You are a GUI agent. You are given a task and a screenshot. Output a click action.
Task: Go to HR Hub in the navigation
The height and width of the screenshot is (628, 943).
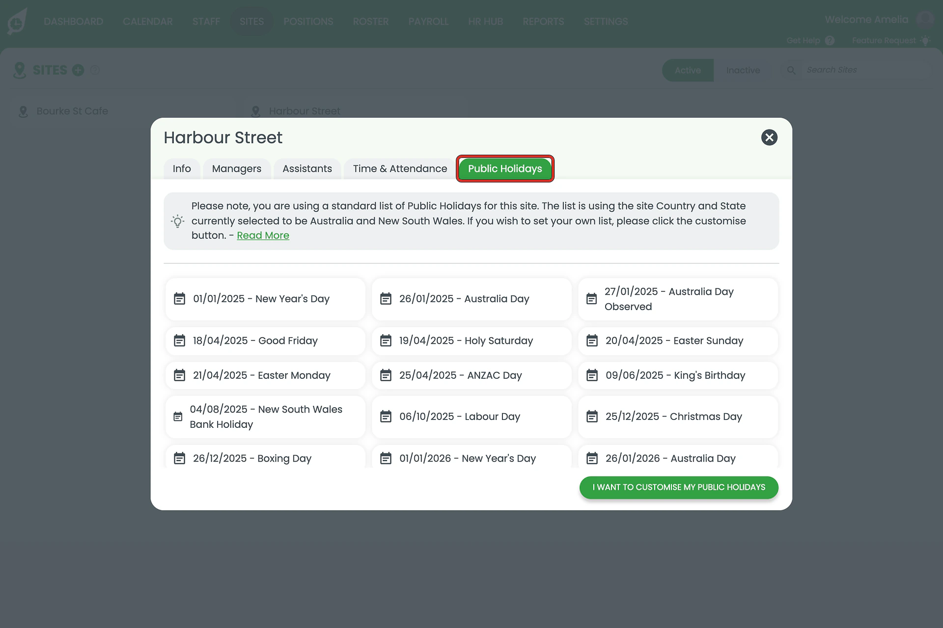[x=485, y=22]
